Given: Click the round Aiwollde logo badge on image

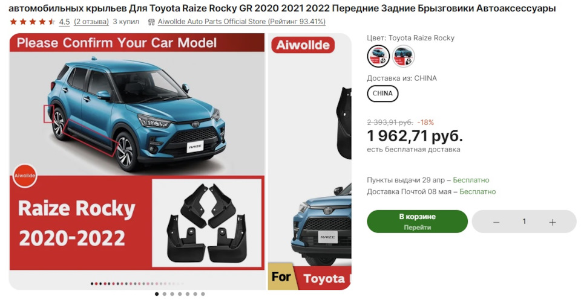Looking at the screenshot, I should coord(25,176).
